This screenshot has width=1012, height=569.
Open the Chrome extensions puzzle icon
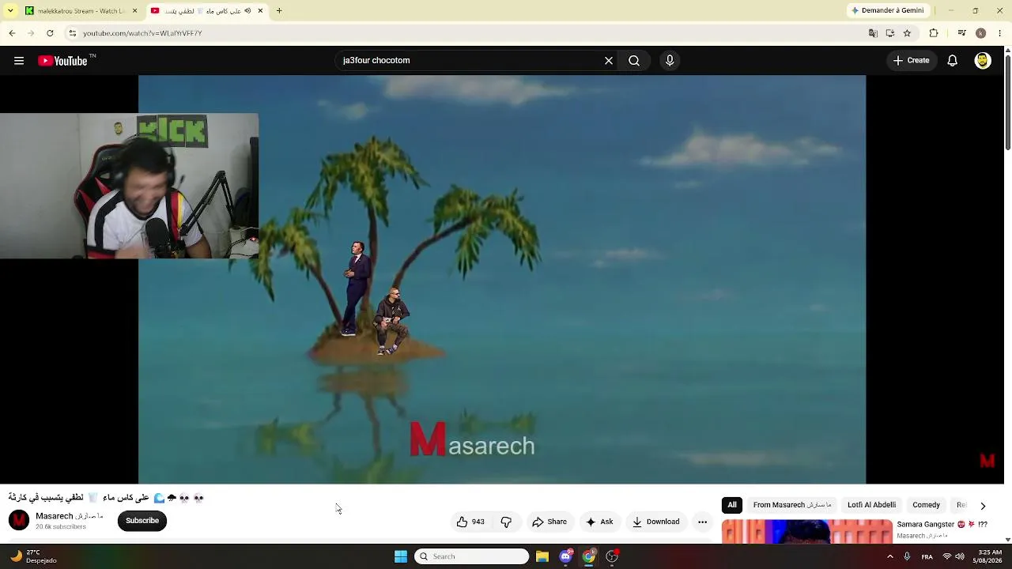934,33
